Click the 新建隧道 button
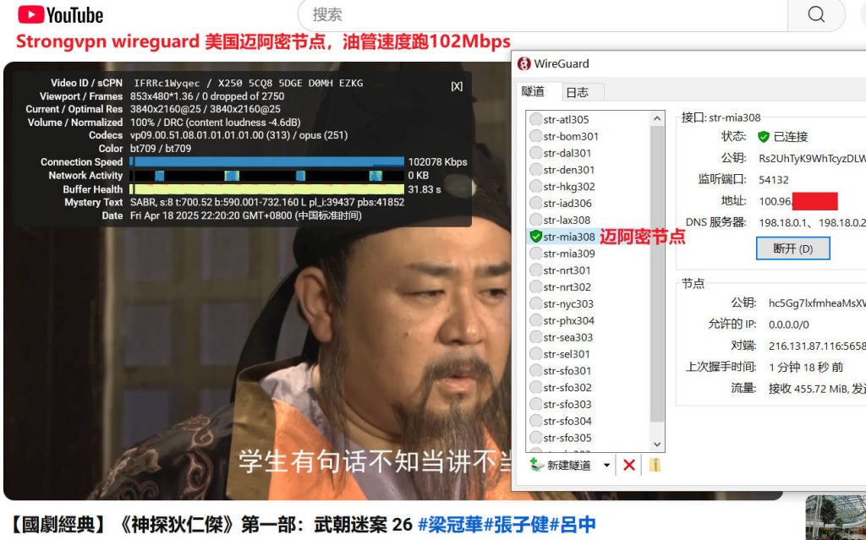866x540 pixels. coord(562,465)
